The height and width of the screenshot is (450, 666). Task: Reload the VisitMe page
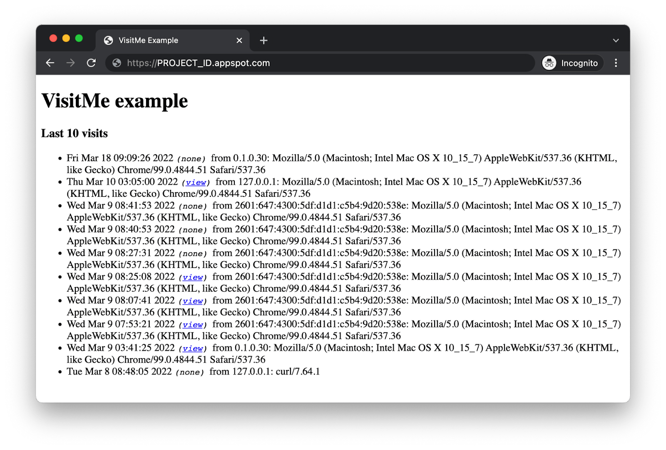pos(91,63)
